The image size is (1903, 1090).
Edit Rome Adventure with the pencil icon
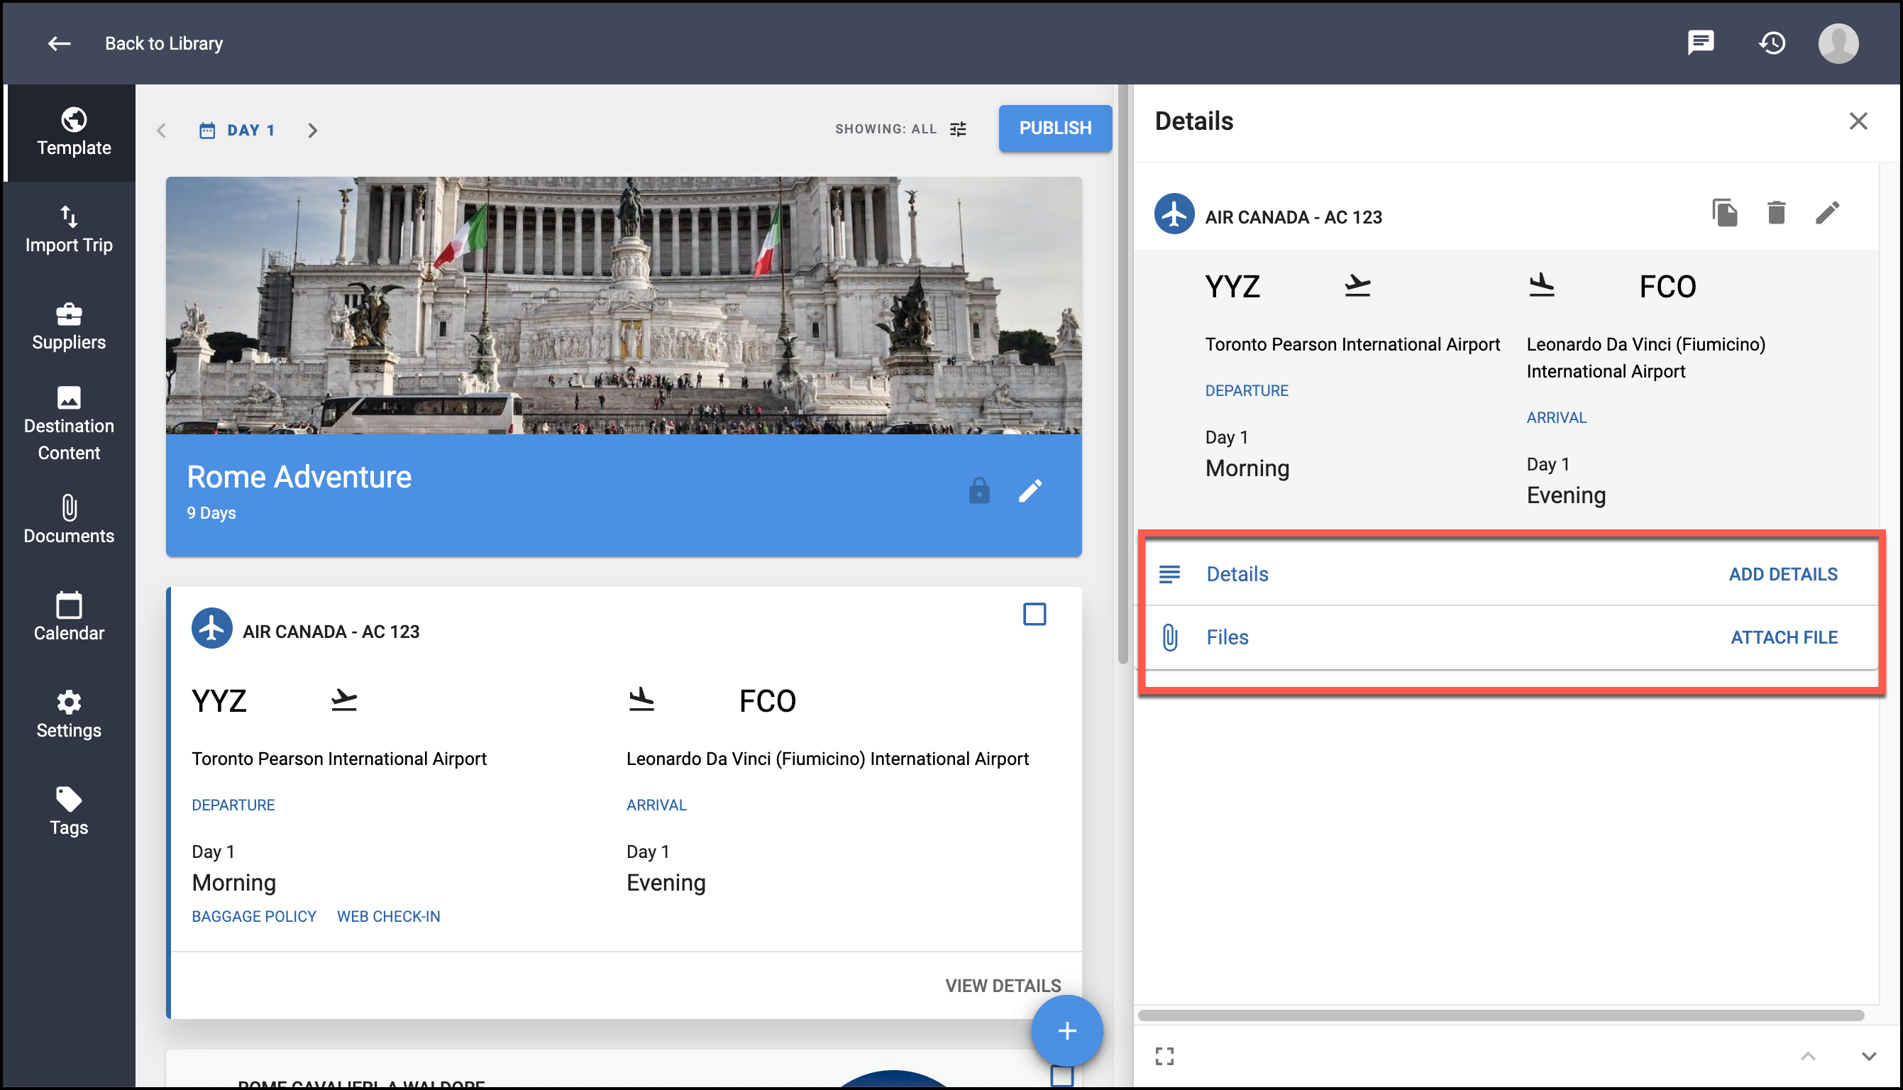point(1030,491)
